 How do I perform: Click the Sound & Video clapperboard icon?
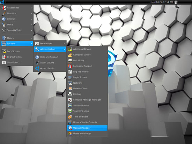tap(4, 30)
